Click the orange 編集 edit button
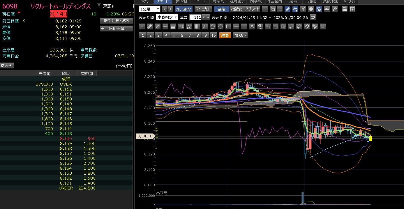The height and width of the screenshot is (209, 404). [225, 35]
